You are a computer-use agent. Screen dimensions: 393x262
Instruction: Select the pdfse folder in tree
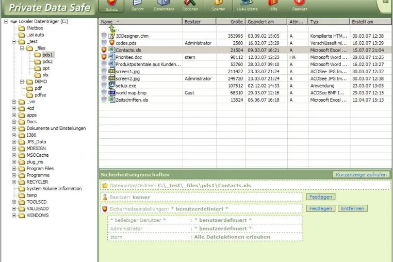pyautogui.click(x=40, y=95)
